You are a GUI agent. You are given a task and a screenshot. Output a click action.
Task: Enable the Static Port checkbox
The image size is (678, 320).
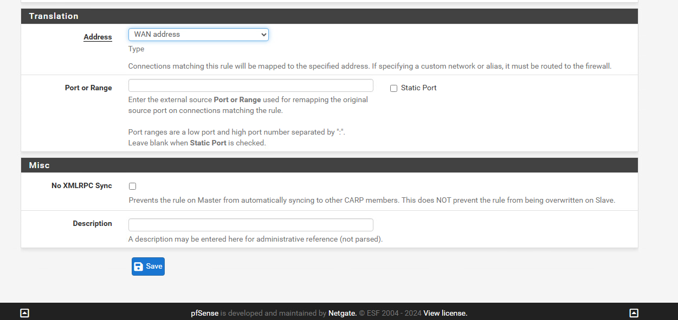394,88
